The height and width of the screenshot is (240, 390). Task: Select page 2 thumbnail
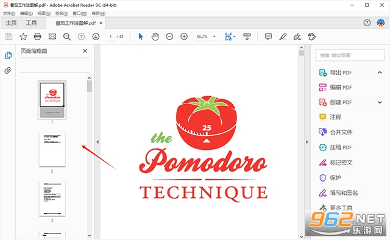[52, 149]
